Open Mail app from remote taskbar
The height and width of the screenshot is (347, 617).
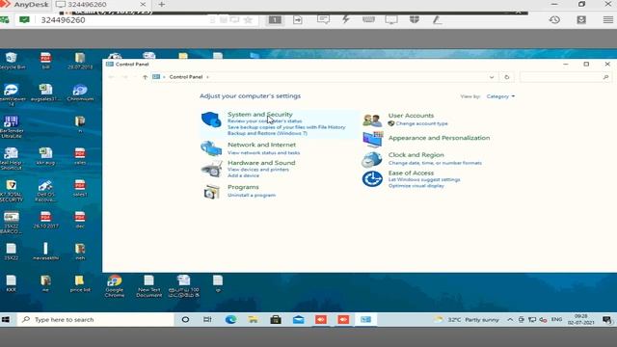pos(298,319)
